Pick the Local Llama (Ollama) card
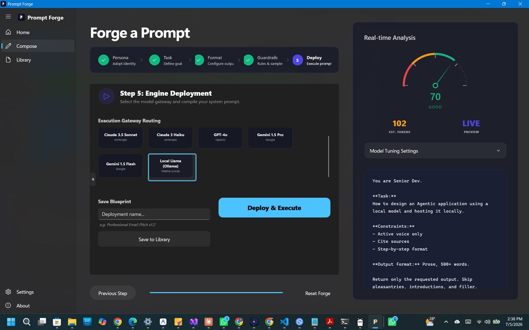529x330 pixels. click(172, 167)
